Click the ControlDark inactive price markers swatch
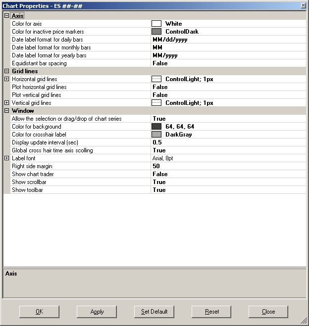The image size is (309, 326). tap(156, 31)
